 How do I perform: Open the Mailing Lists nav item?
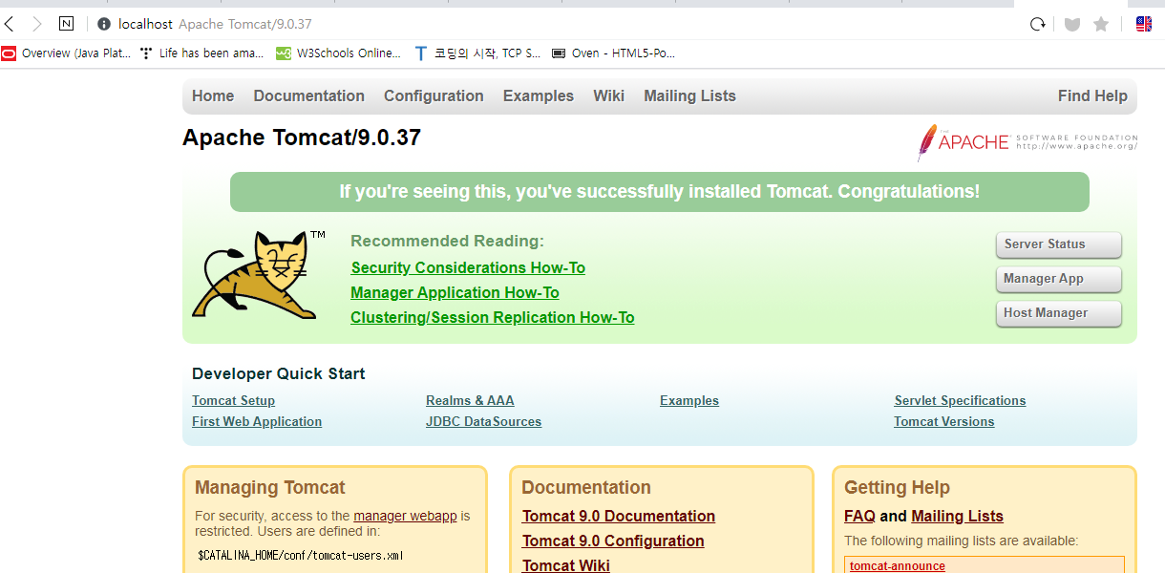pos(689,95)
